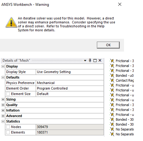The height and width of the screenshot is (141, 143).
Task: Click the yellow warning triangle icon
Action: 11,22
